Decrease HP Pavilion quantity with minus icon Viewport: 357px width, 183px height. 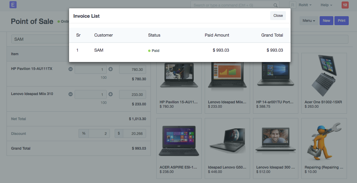[x=71, y=69]
